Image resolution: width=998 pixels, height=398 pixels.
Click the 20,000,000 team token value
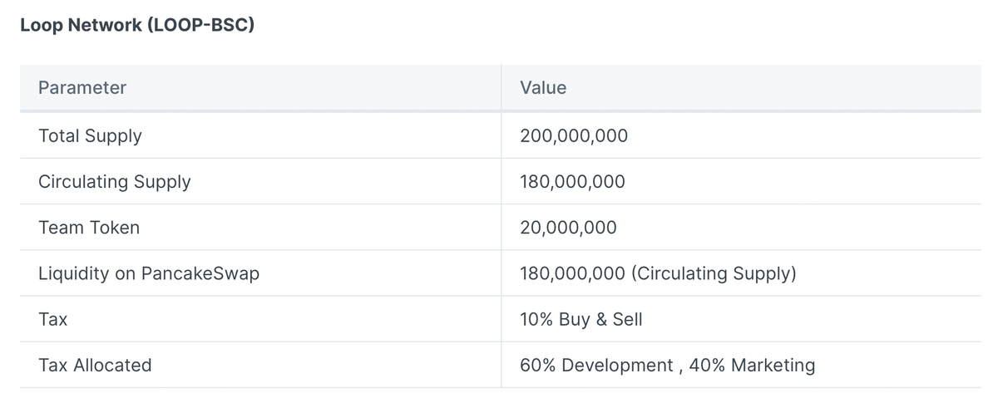[568, 228]
